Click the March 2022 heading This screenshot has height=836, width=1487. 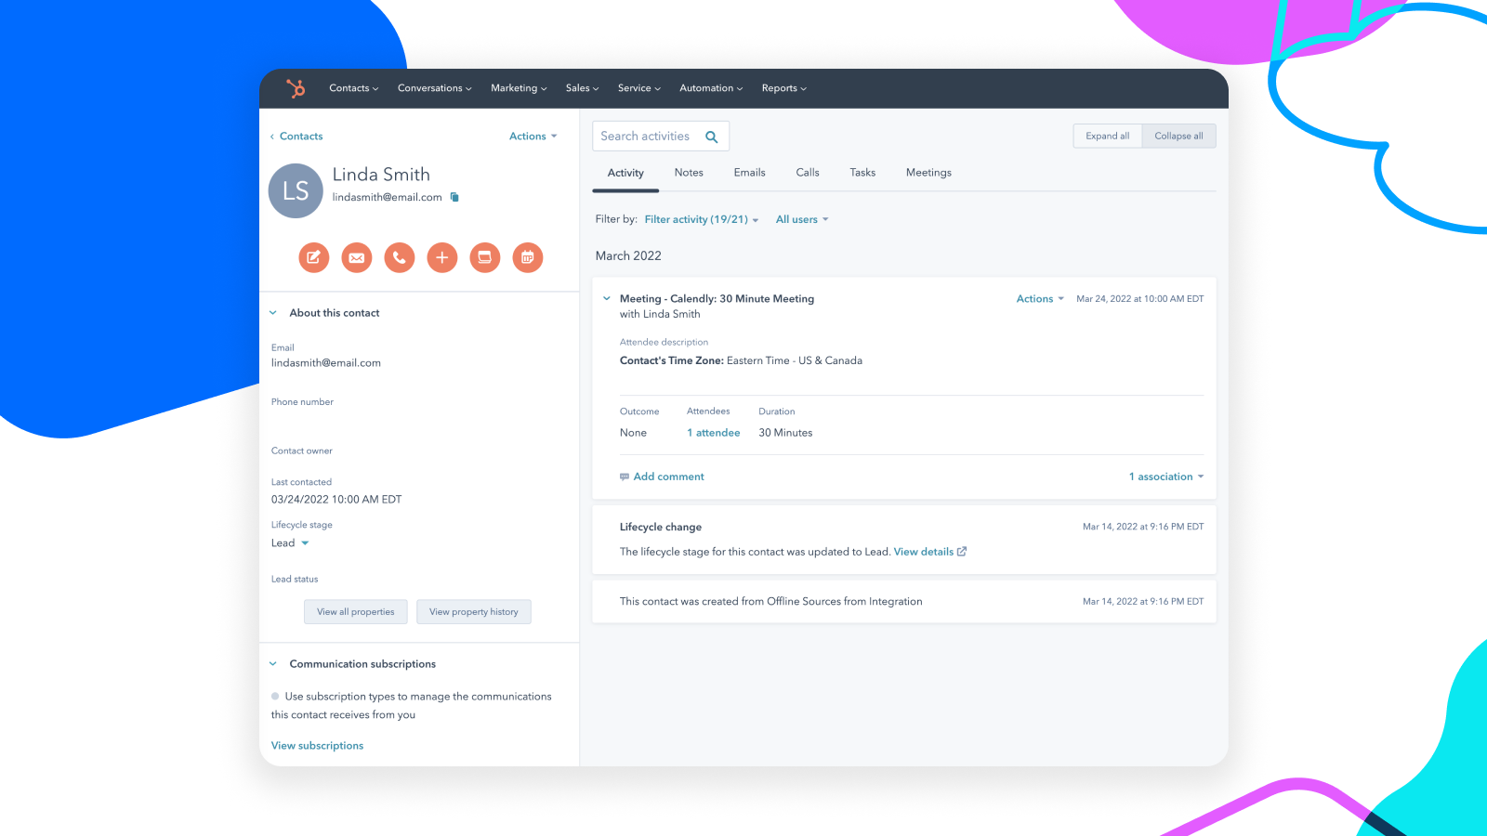628,256
